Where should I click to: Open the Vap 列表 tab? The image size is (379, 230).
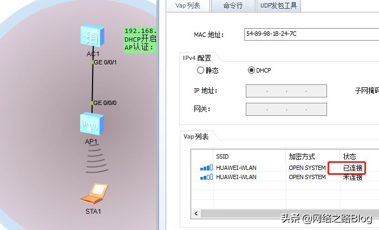[x=188, y=6]
